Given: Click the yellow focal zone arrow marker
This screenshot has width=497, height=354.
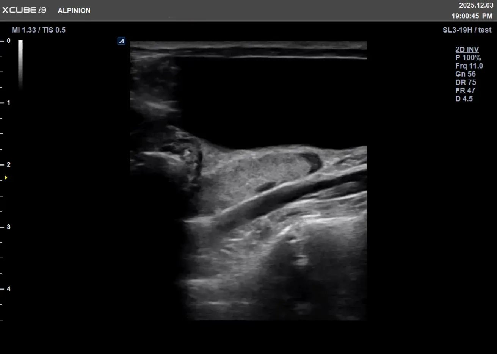Looking at the screenshot, I should 6,177.
